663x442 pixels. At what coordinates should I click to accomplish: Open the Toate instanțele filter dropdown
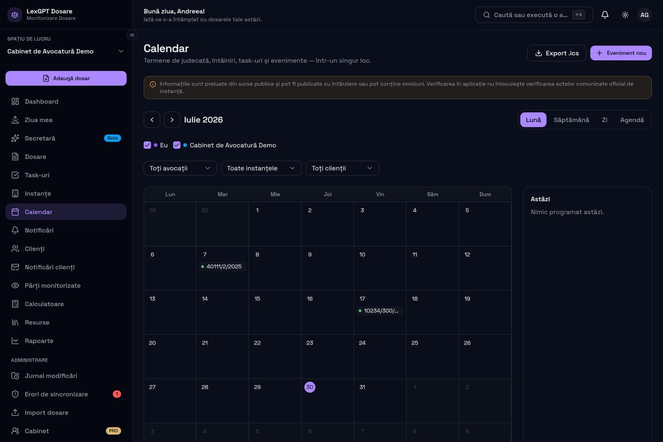pos(261,168)
